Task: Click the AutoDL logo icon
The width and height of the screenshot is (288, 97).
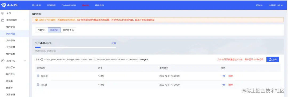Action: [x=3, y=5]
